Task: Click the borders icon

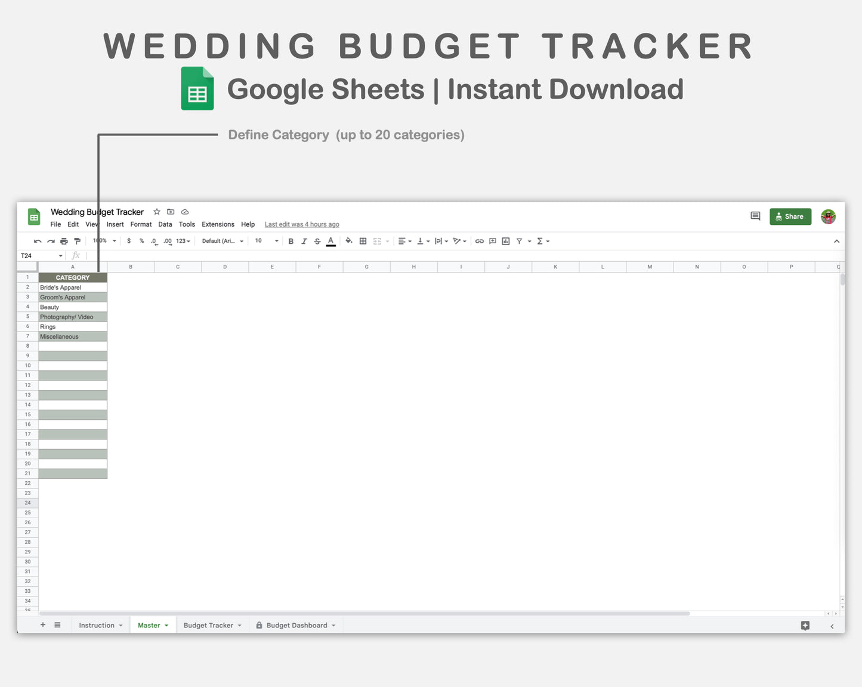Action: pos(363,241)
